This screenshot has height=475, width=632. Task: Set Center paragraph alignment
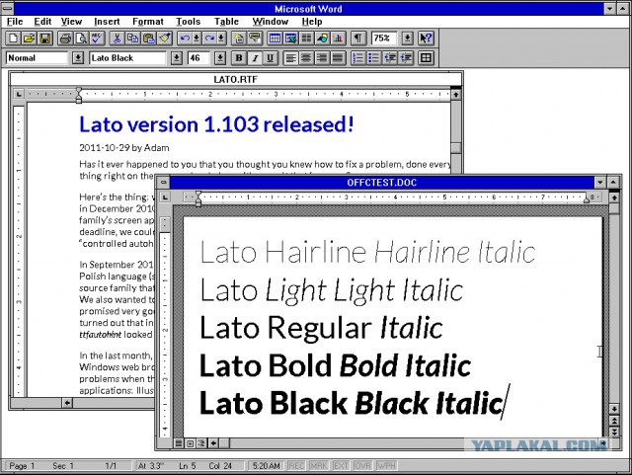coord(306,58)
